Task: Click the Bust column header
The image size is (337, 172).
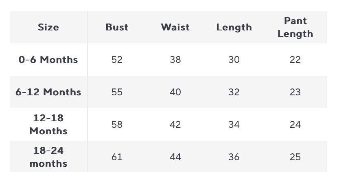Action: (117, 27)
